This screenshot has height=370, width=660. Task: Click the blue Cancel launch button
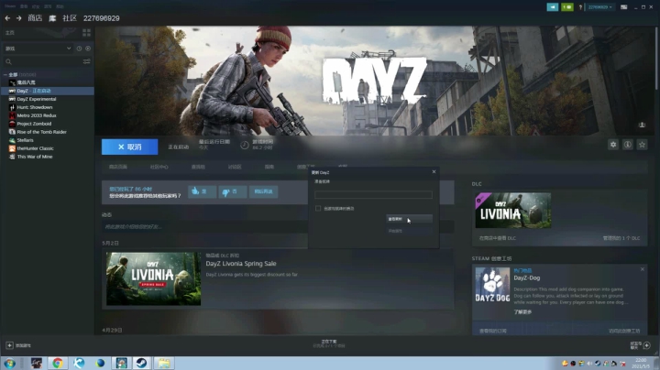tap(129, 147)
